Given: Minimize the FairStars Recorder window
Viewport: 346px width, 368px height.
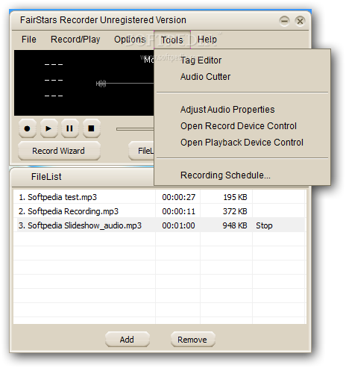Looking at the screenshot, I should (x=284, y=21).
